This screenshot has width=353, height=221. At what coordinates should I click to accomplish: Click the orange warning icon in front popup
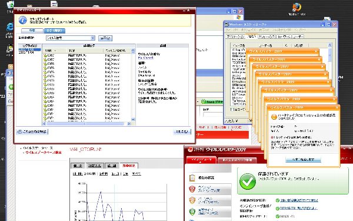(x=274, y=117)
